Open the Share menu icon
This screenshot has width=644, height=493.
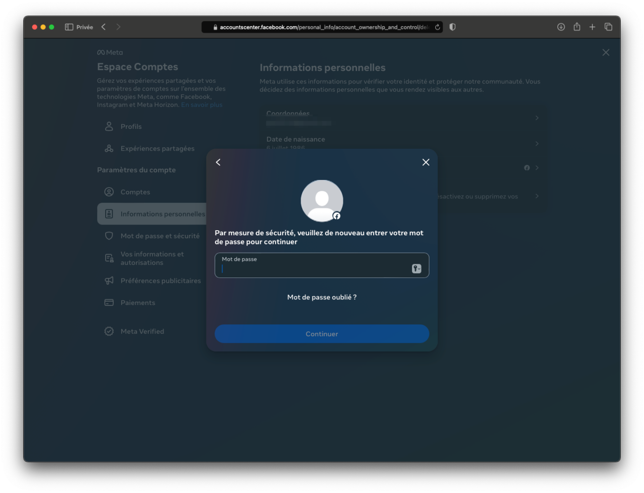click(577, 27)
